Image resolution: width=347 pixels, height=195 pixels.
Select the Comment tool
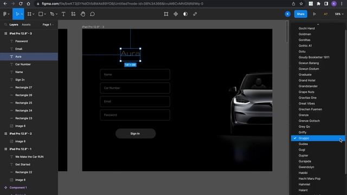click(92, 14)
